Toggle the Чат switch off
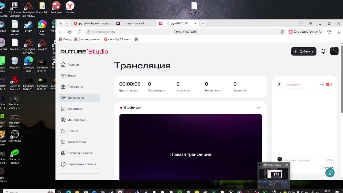The width and height of the screenshot is (343, 193). point(329,84)
